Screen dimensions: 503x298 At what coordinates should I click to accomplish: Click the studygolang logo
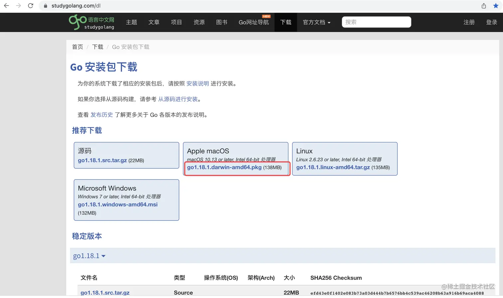point(91,22)
